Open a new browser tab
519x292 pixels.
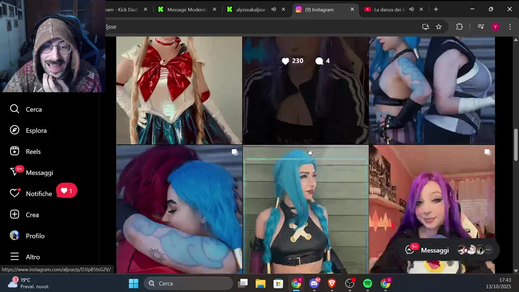(x=436, y=9)
